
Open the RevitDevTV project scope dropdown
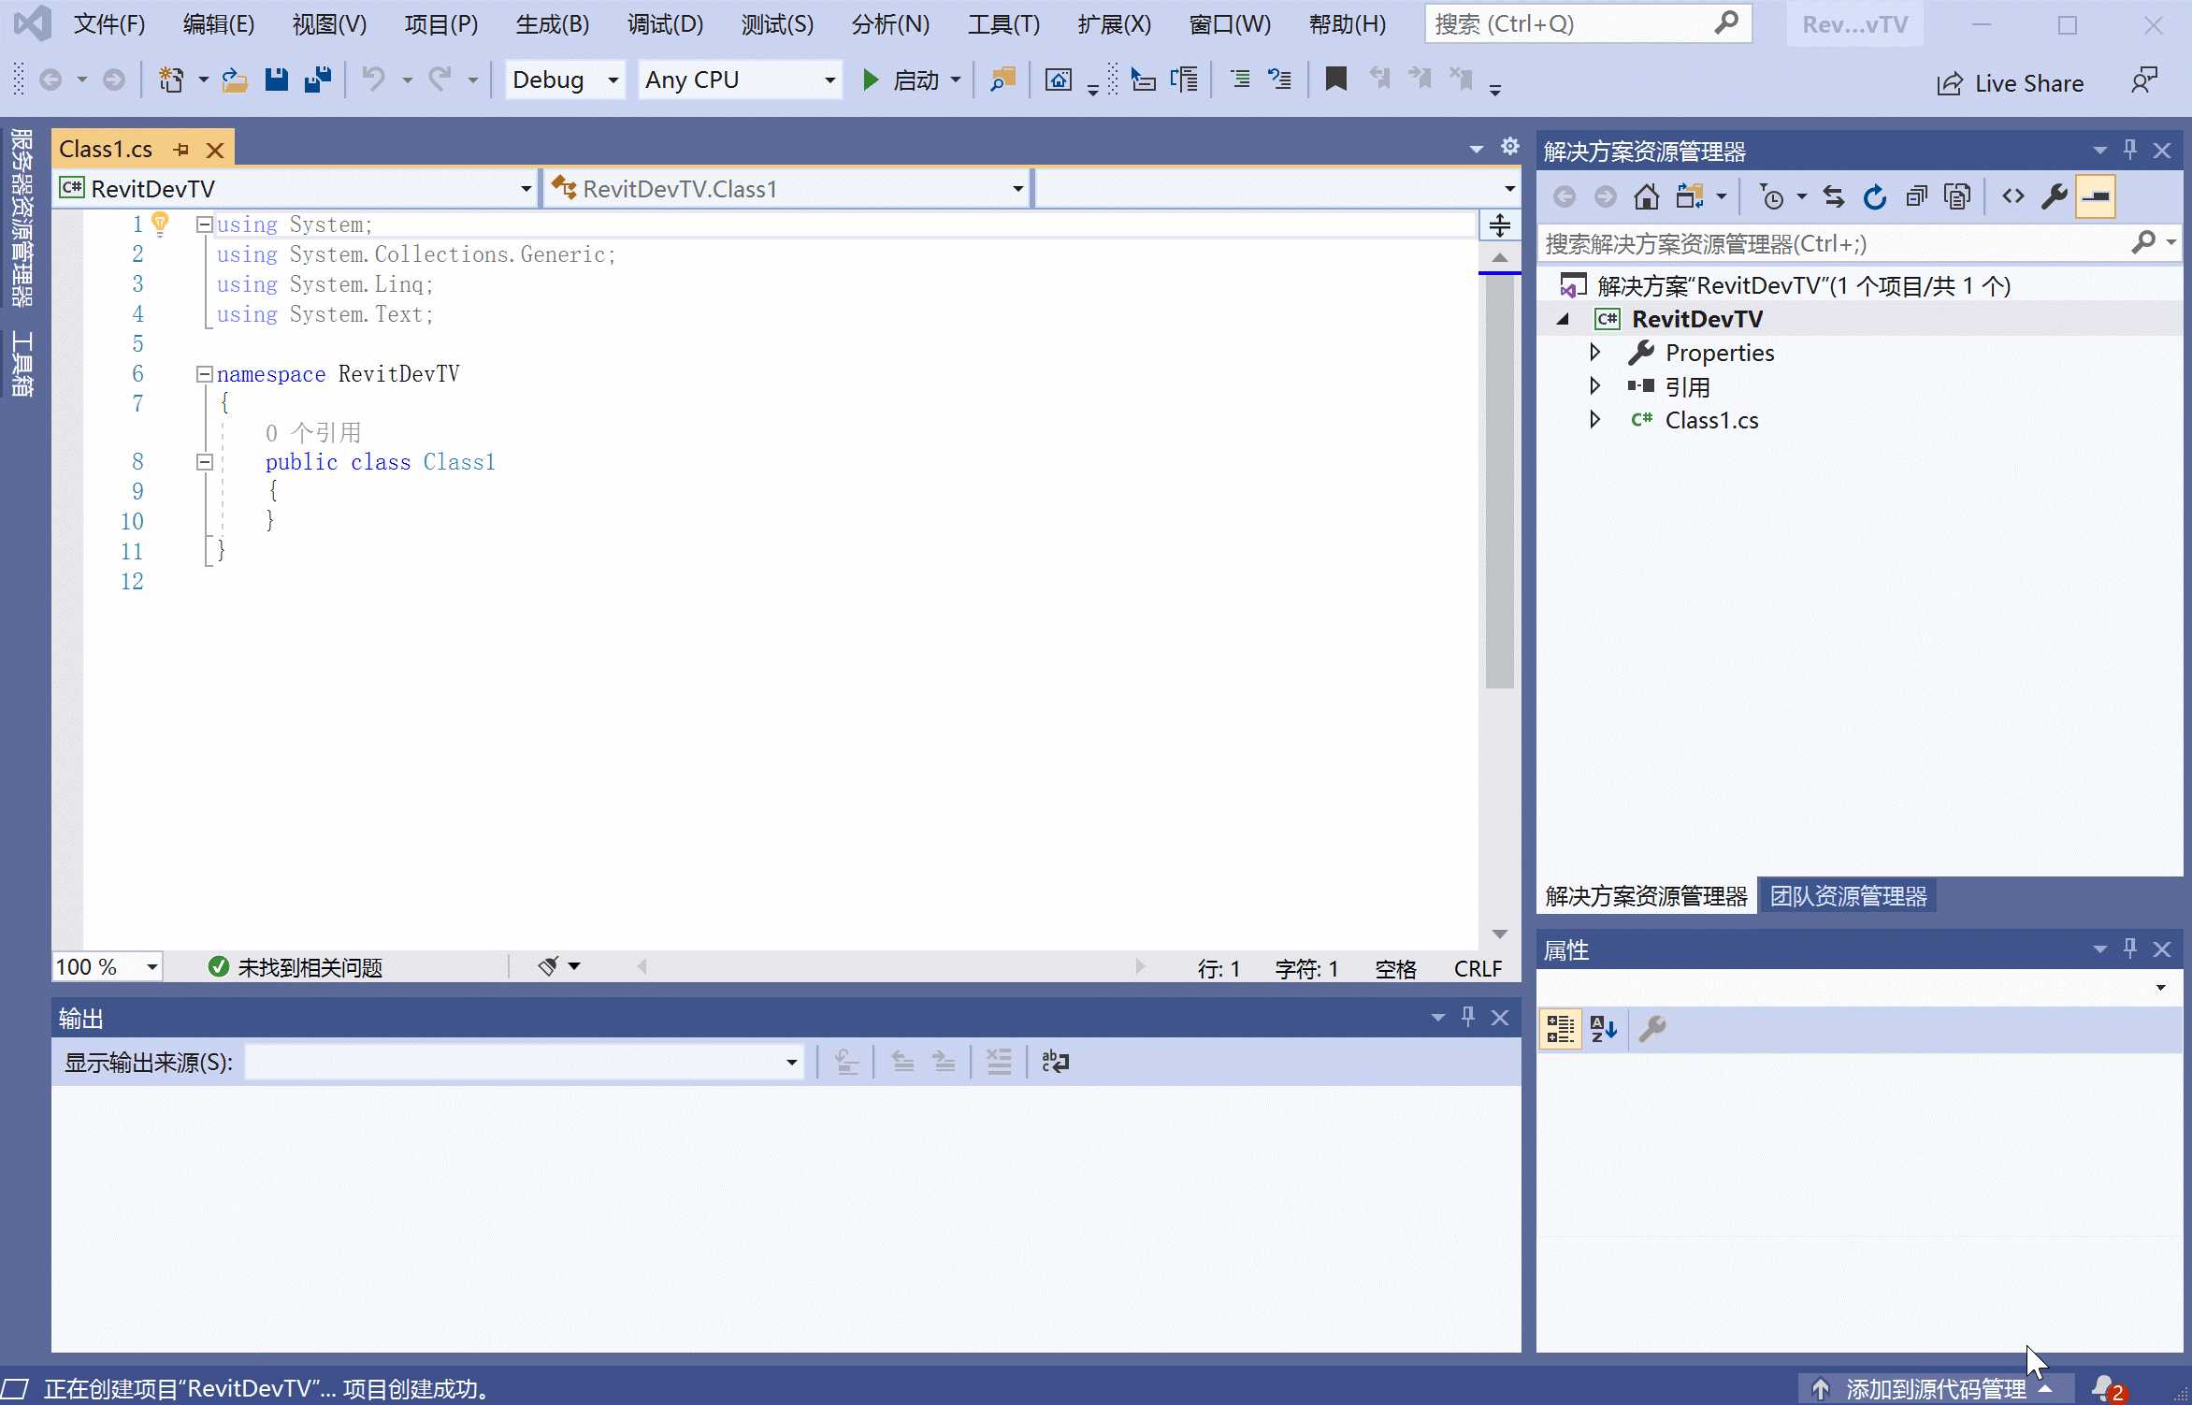point(296,189)
